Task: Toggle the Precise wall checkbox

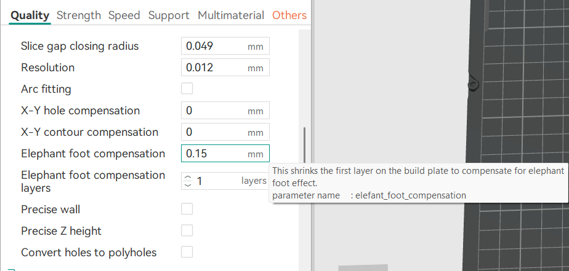Action: (x=187, y=210)
